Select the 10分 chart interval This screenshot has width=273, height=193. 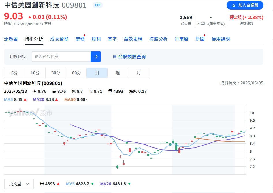click(x=35, y=73)
